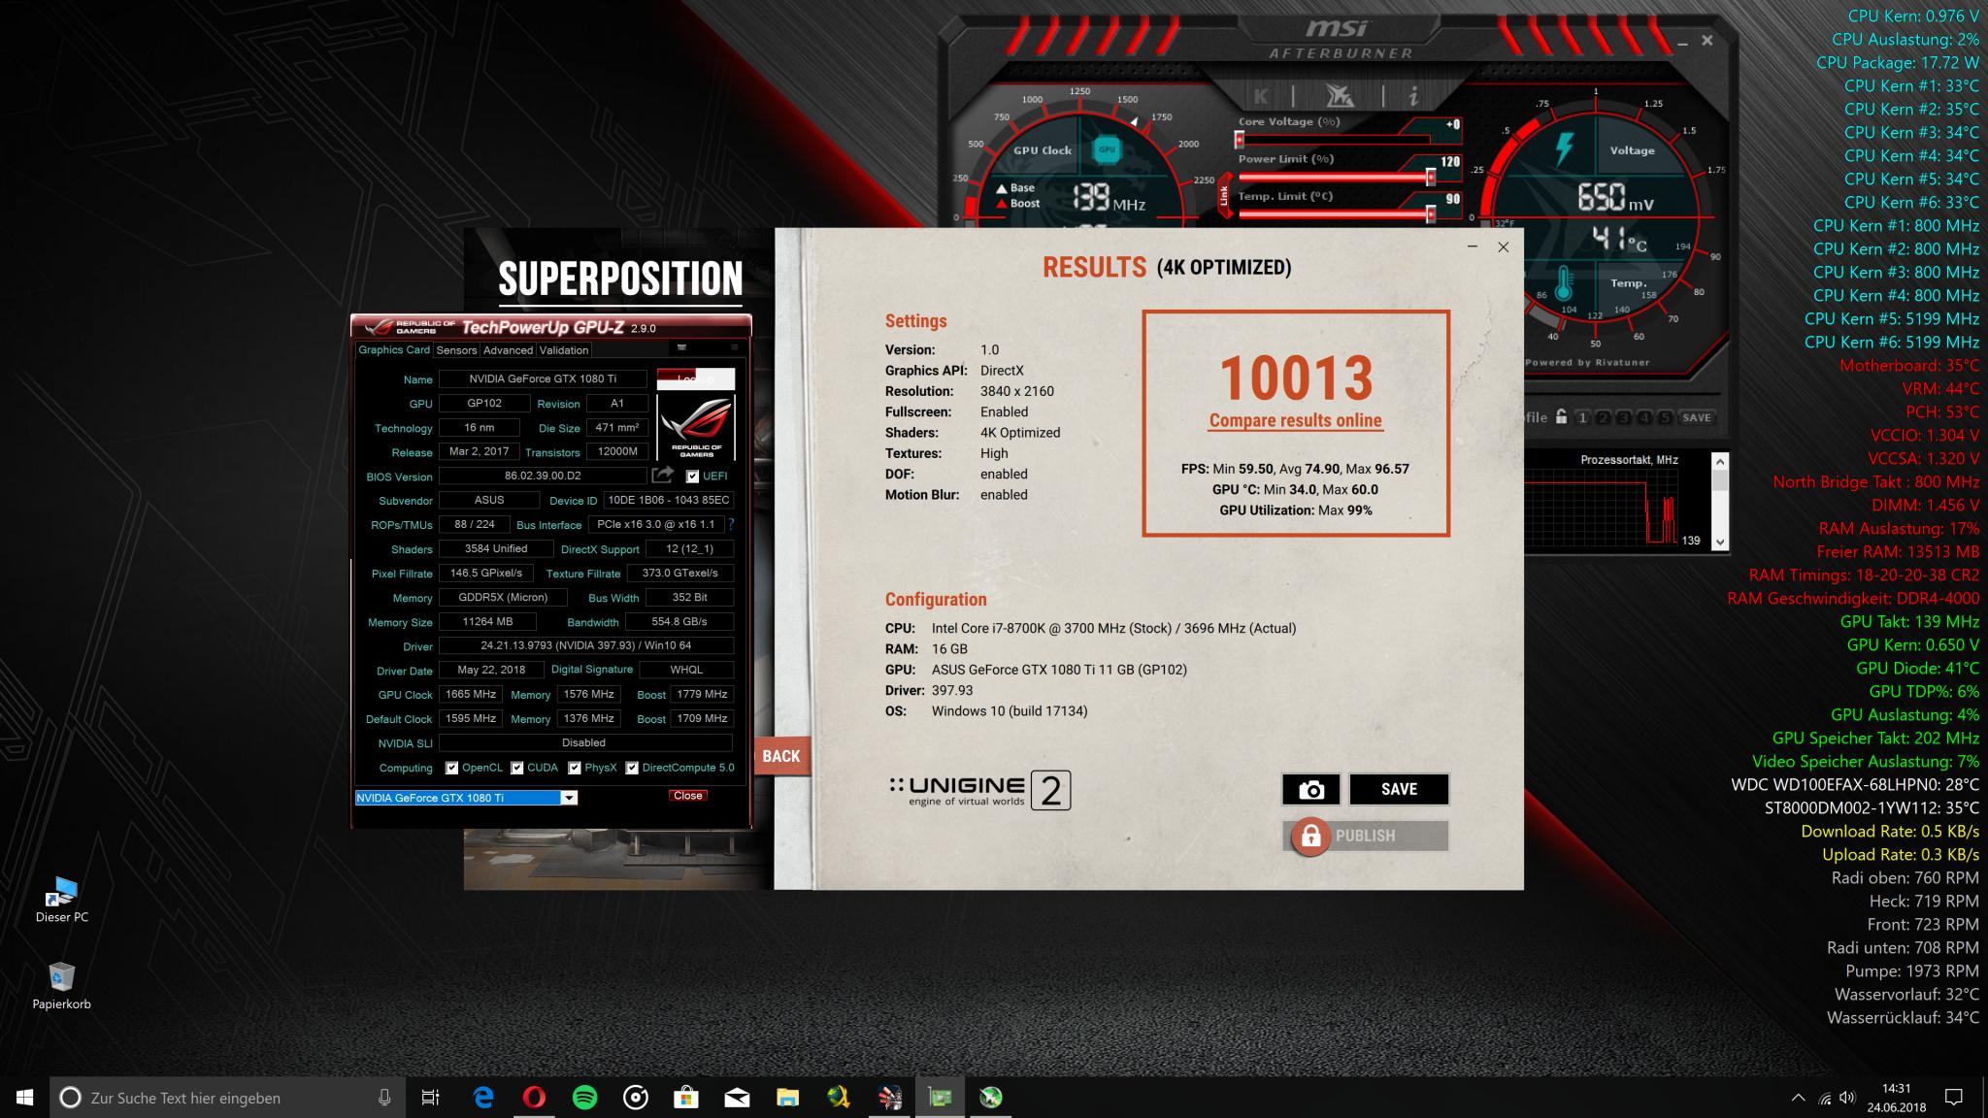Open volume control in system tray

(x=1847, y=1098)
